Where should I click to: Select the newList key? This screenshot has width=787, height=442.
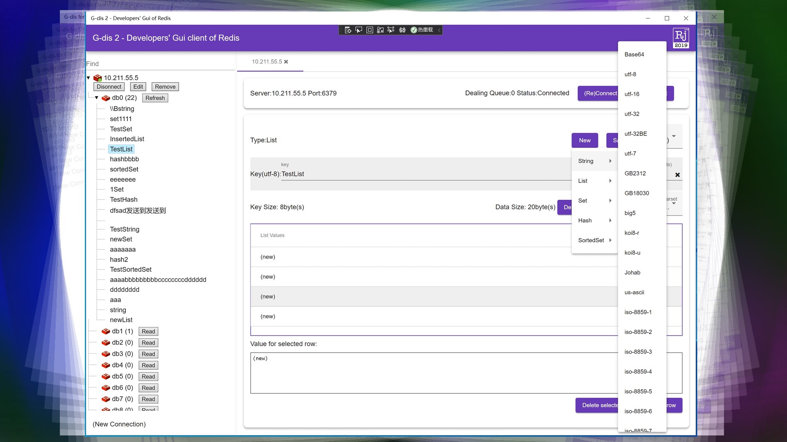(x=121, y=320)
